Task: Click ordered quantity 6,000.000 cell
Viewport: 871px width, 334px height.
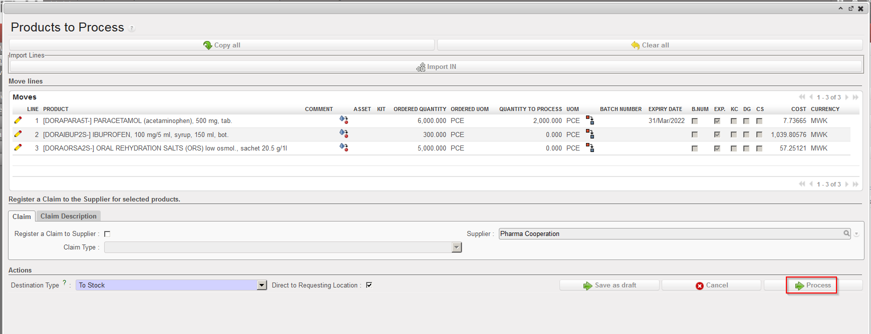Action: click(432, 120)
